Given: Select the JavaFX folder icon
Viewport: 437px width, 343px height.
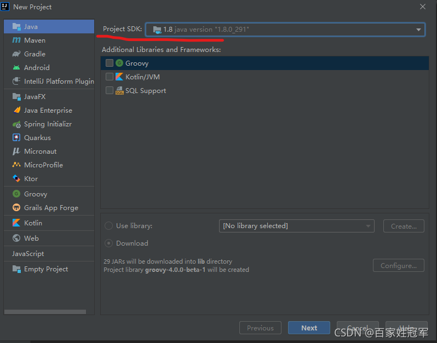Looking at the screenshot, I should point(16,97).
